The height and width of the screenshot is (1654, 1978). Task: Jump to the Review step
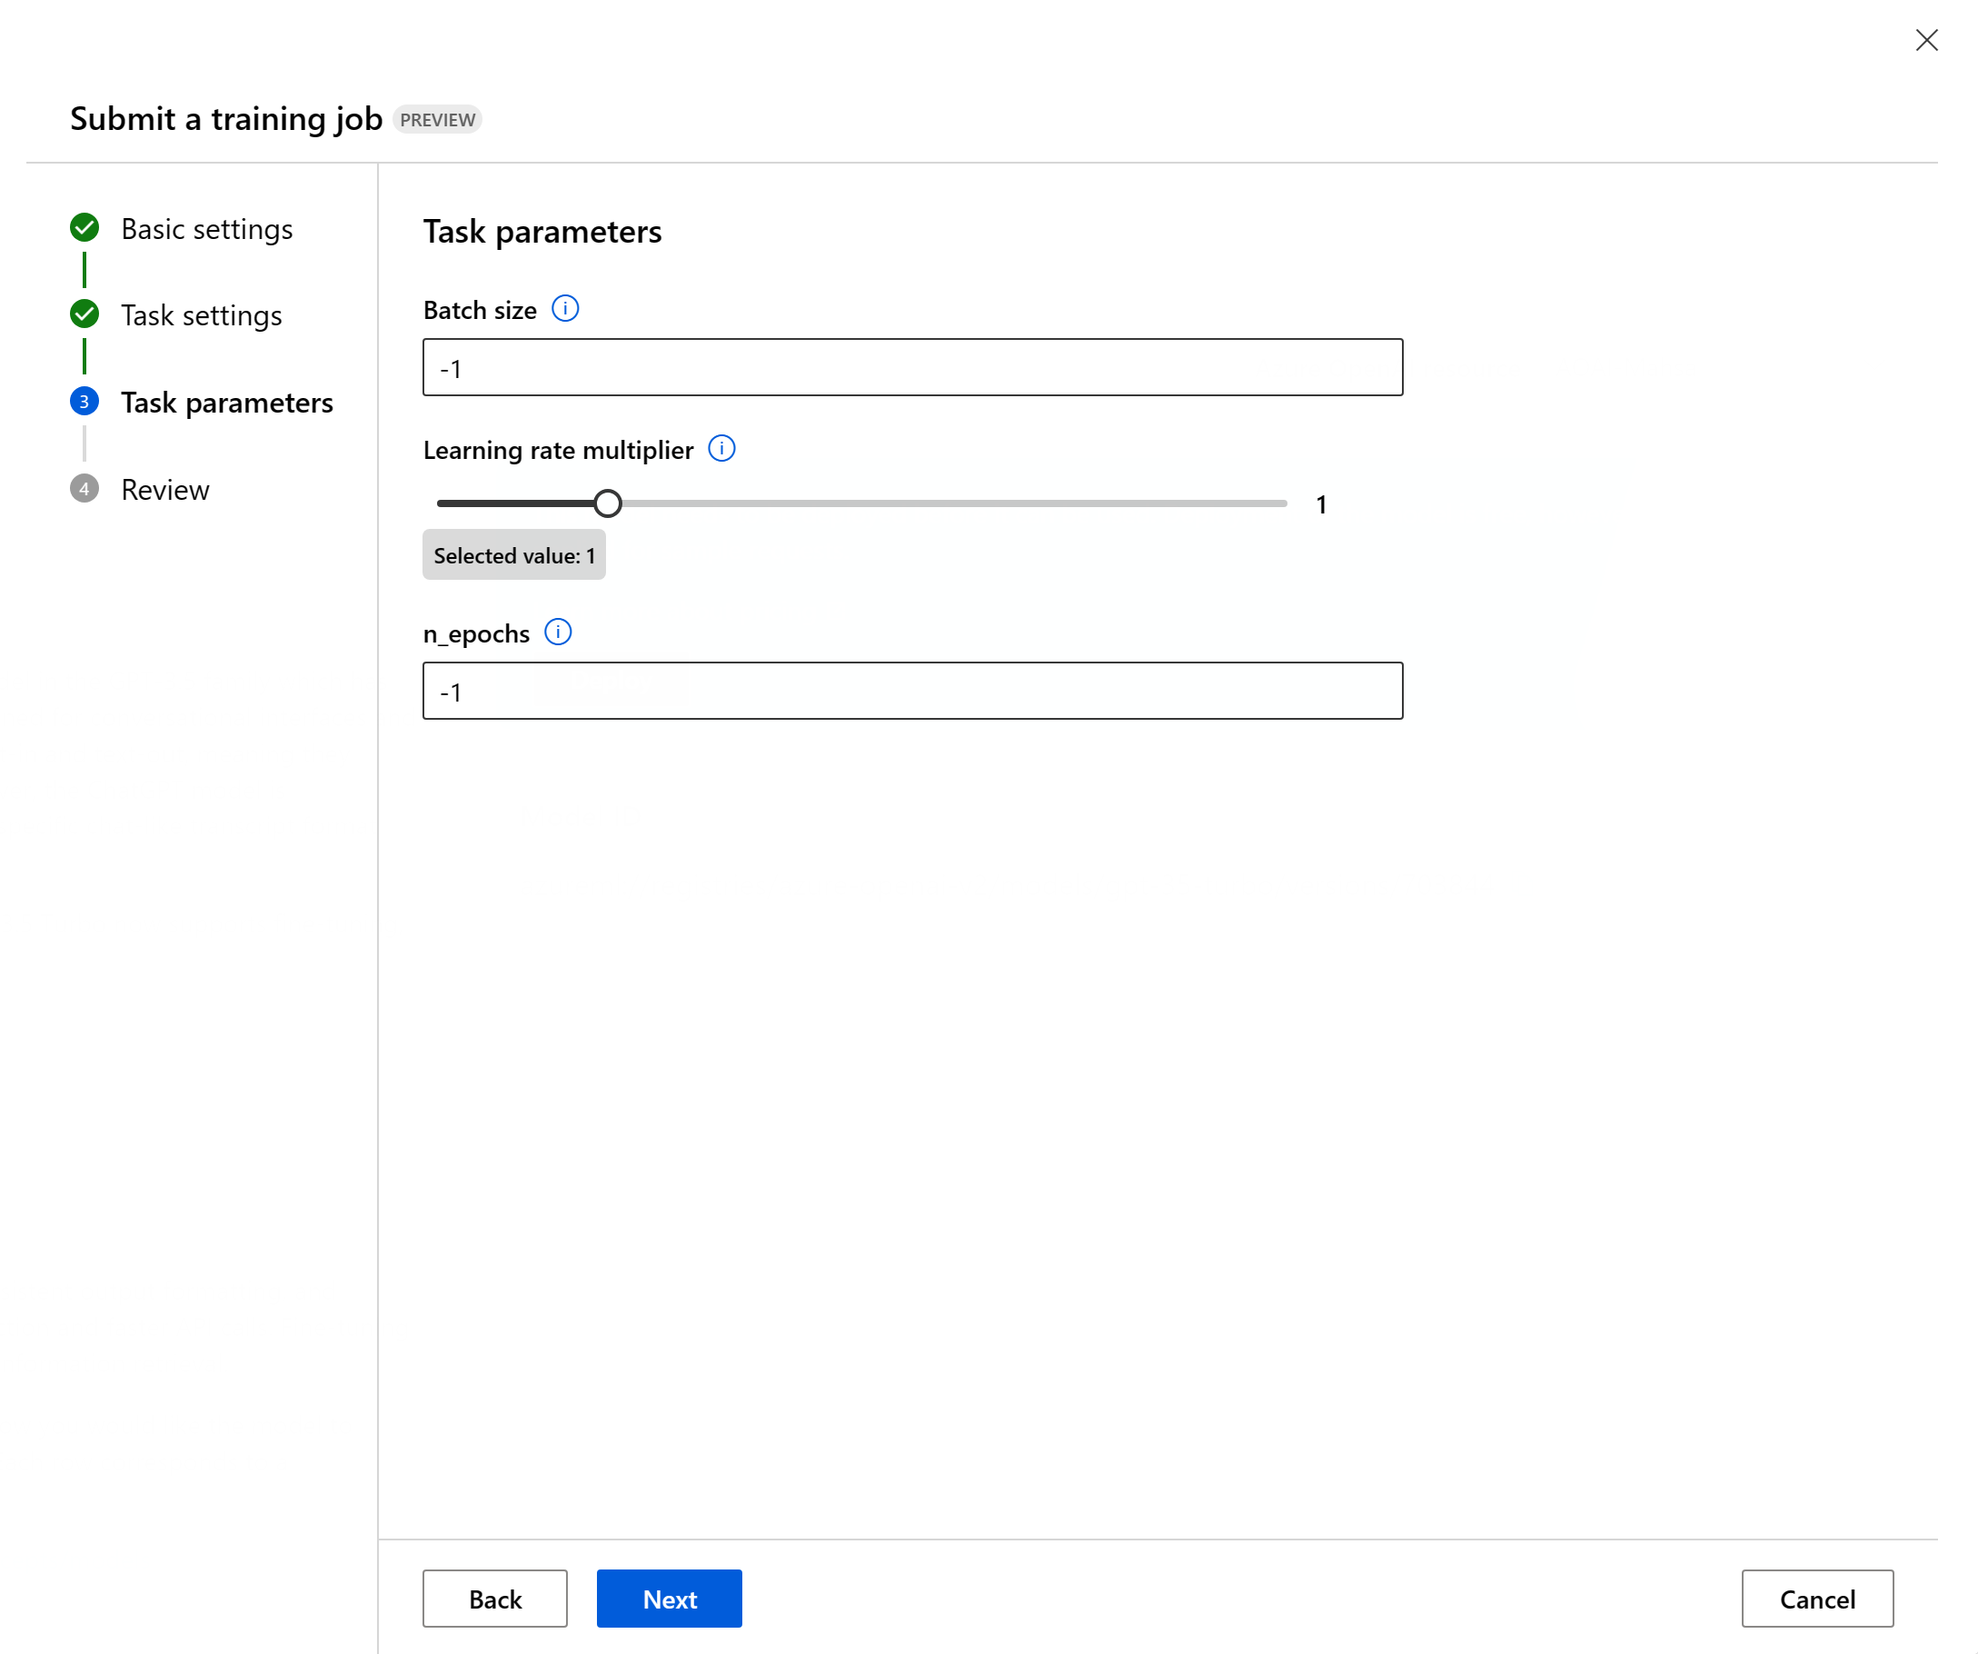[x=164, y=490]
